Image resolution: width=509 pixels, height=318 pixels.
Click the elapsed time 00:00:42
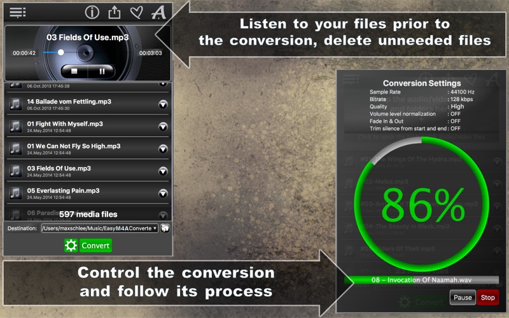pos(24,53)
